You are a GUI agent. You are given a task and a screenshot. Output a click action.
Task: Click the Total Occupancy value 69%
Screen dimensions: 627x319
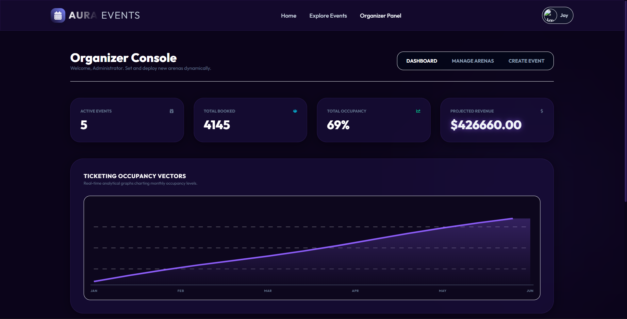coord(338,125)
